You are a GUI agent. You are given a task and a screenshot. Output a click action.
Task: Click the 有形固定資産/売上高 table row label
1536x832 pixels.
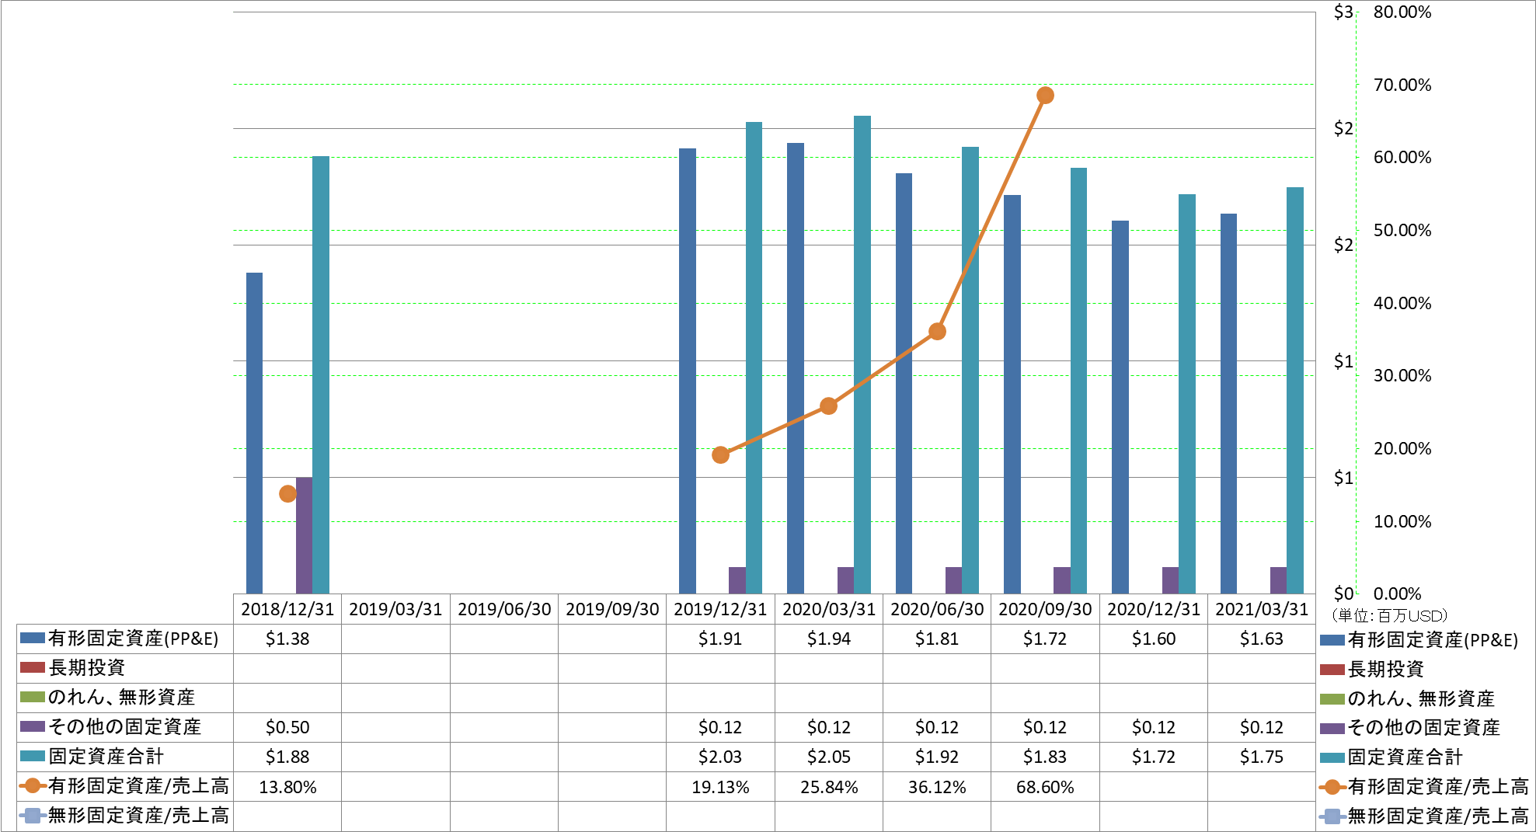coord(138,786)
